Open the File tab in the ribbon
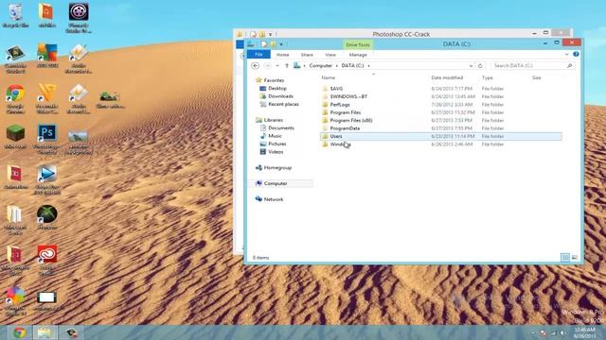This screenshot has width=606, height=340. click(258, 55)
